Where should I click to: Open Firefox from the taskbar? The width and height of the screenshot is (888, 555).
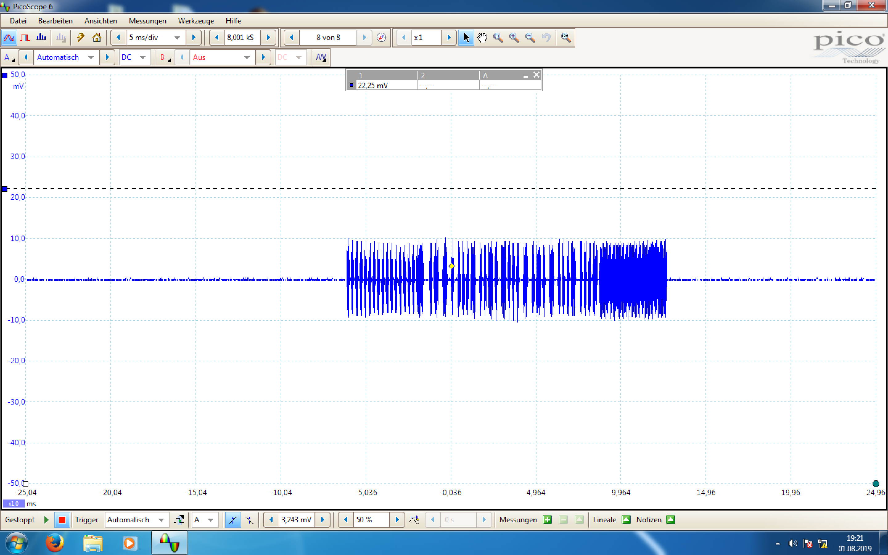[x=55, y=543]
